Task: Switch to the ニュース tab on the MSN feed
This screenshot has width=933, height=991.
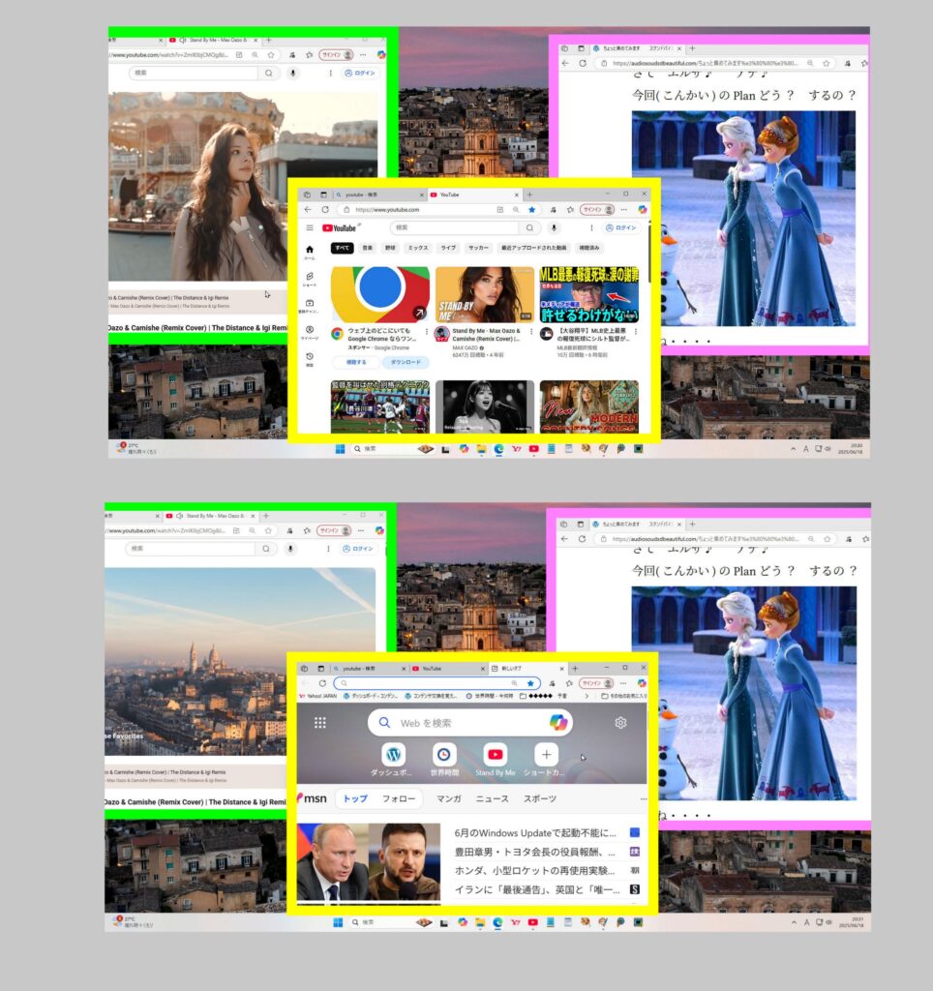Action: pos(493,798)
